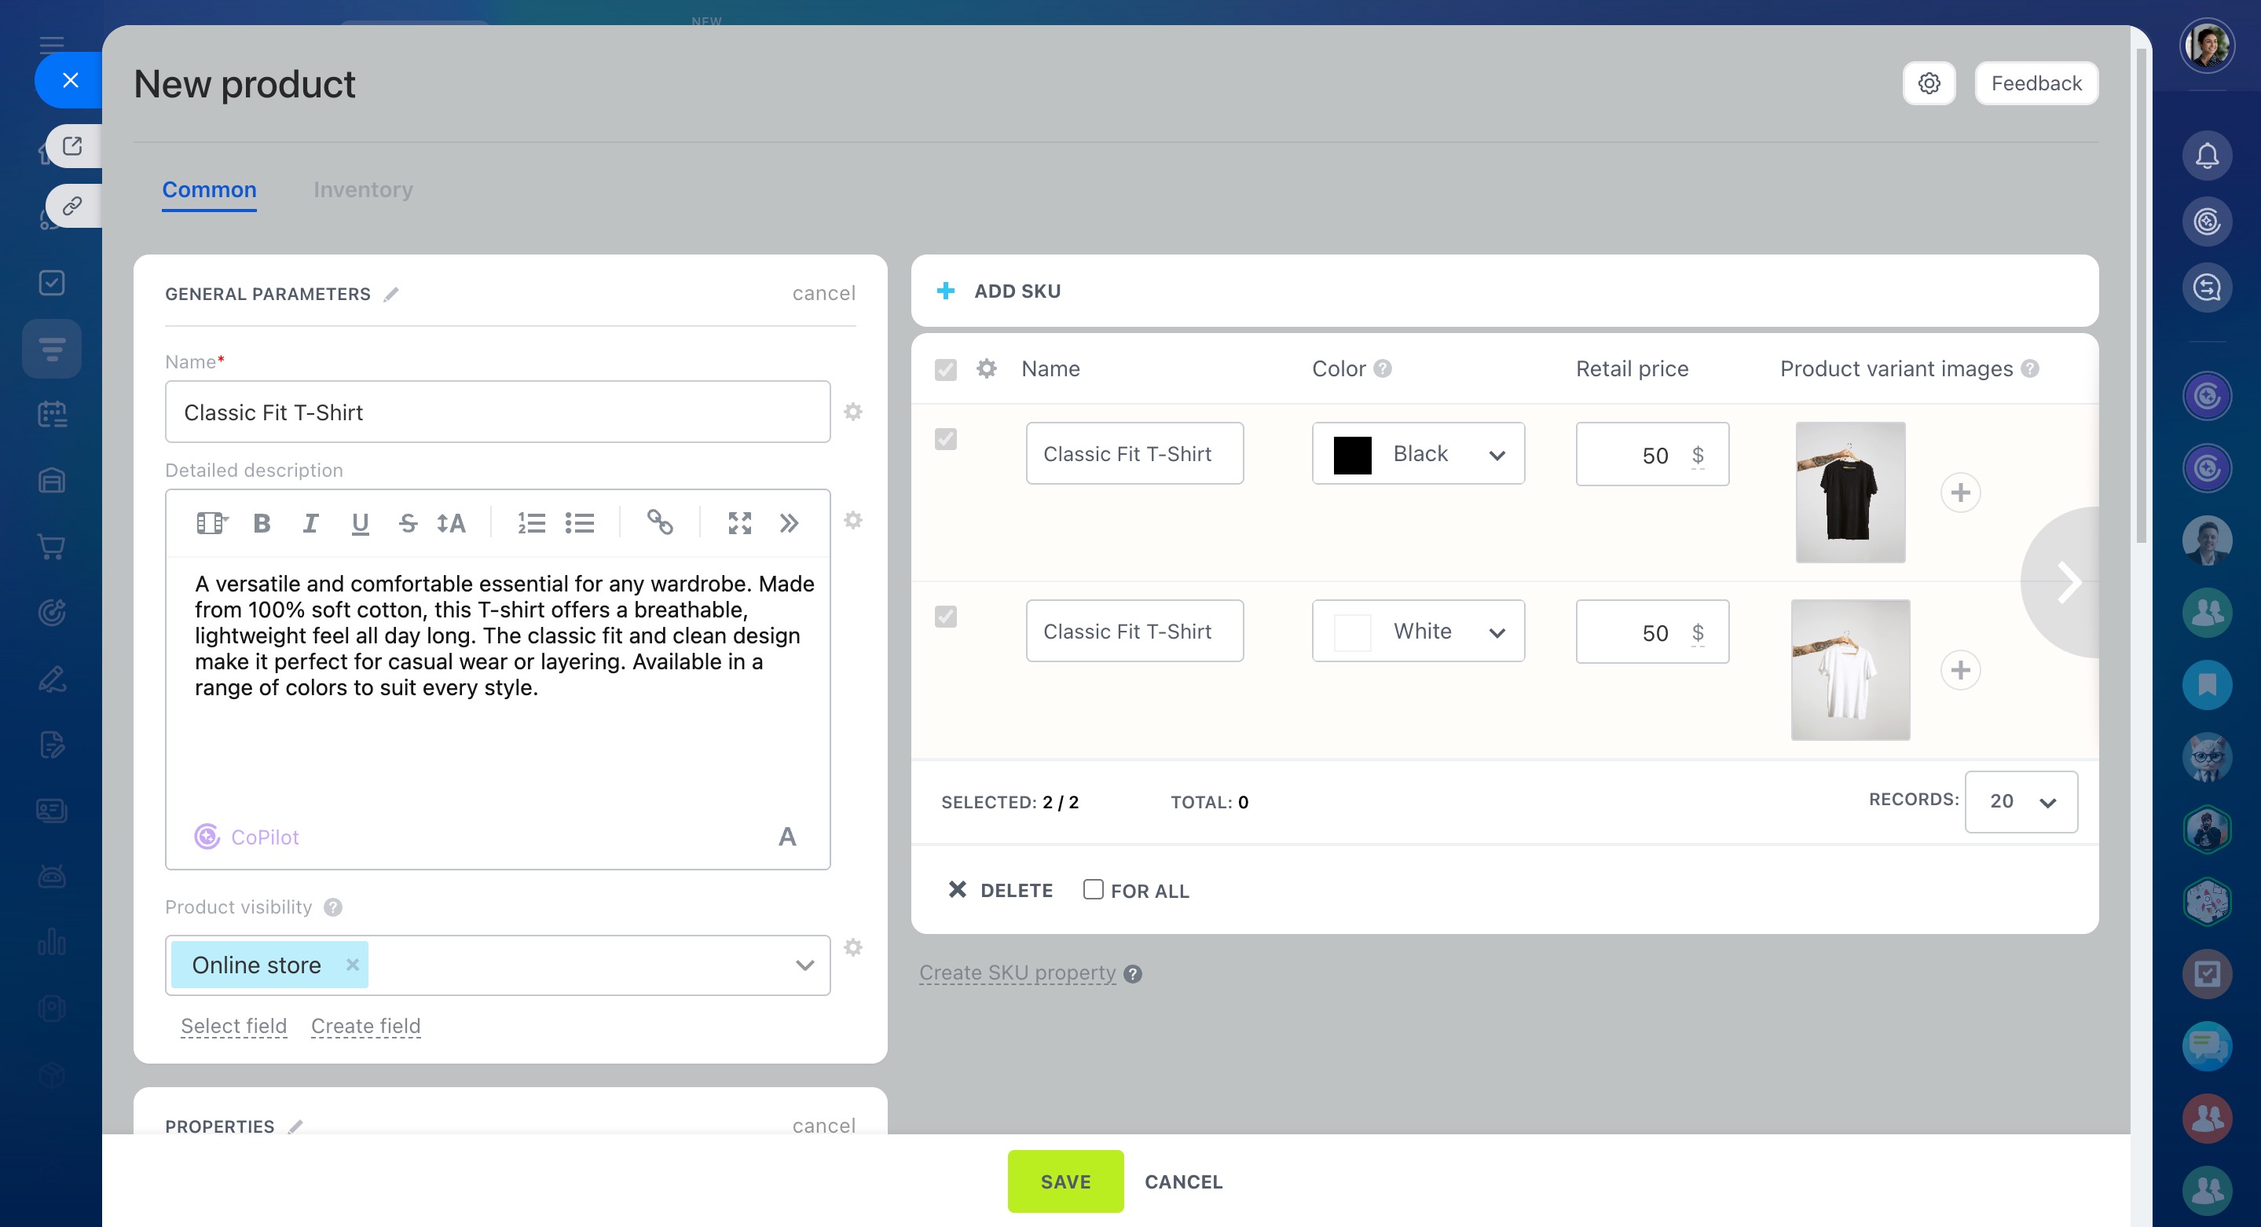Image resolution: width=2261 pixels, height=1227 pixels.
Task: Open the CoPilot assistant in editor
Action: point(247,837)
